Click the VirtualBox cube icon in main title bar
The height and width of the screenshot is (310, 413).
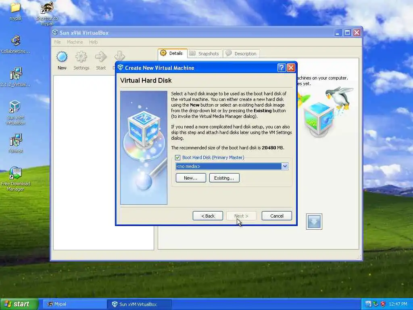[55, 32]
